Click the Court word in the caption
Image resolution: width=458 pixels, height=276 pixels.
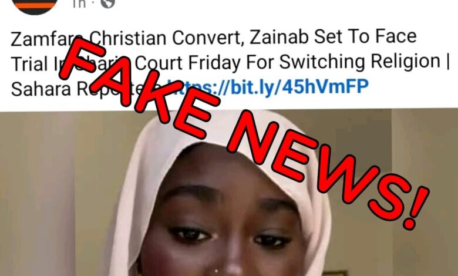(159, 63)
